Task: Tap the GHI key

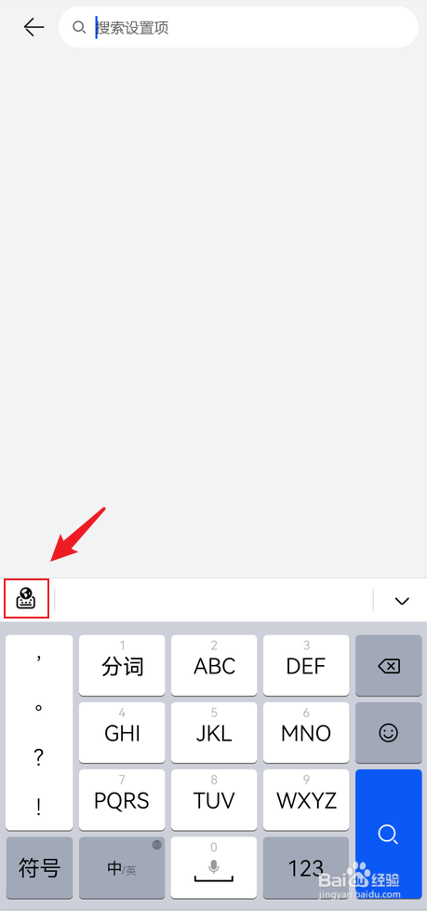Action: click(122, 733)
